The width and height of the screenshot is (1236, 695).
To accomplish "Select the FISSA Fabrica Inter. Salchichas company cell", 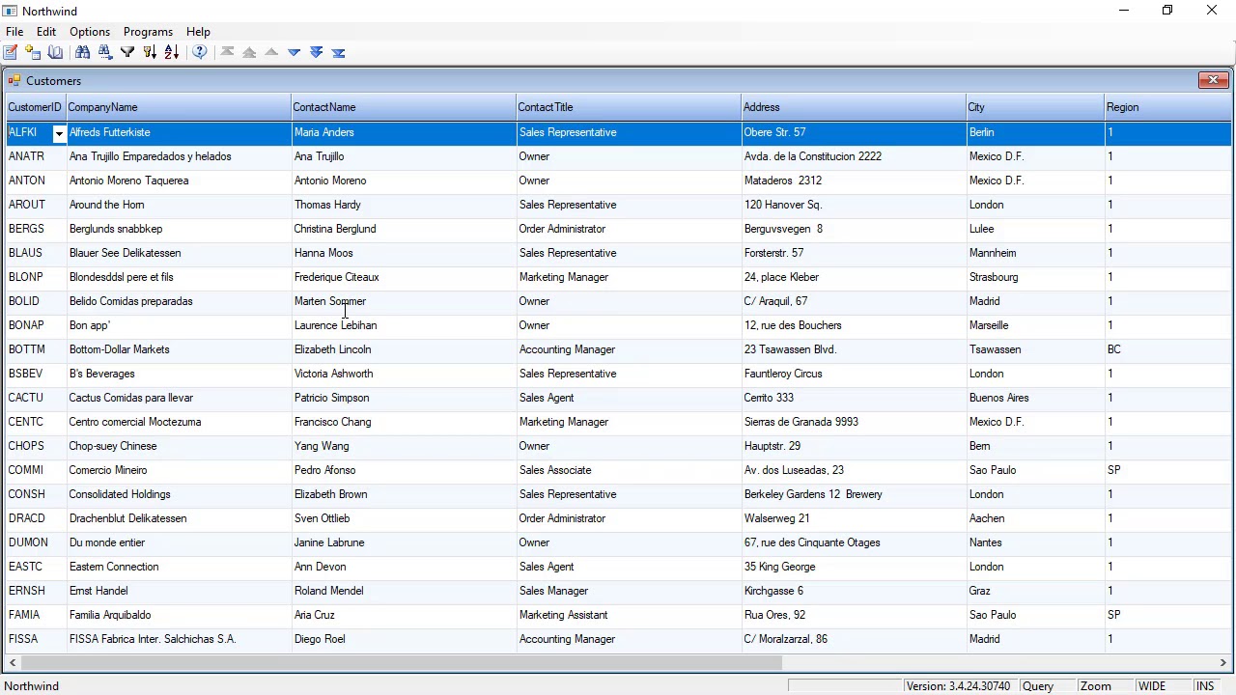I will click(x=179, y=639).
